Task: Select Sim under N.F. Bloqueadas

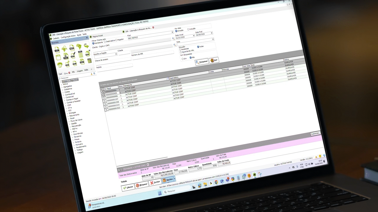Action: (182, 59)
